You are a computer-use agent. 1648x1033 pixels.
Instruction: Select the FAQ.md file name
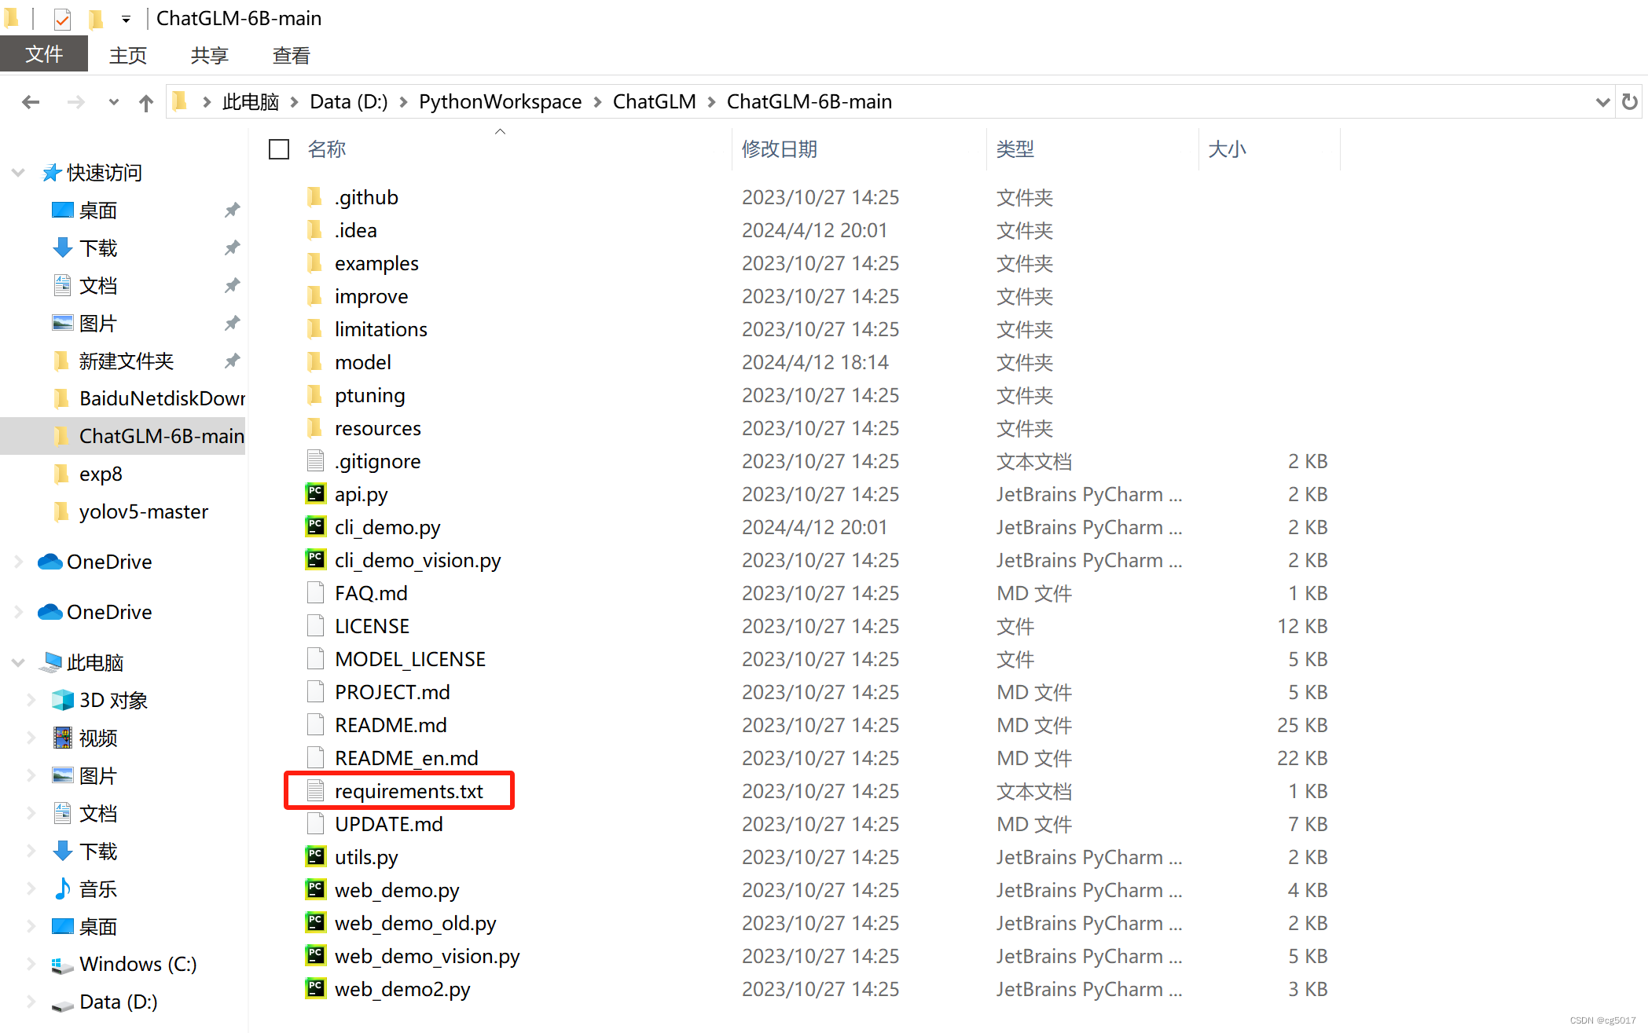pos(371,593)
